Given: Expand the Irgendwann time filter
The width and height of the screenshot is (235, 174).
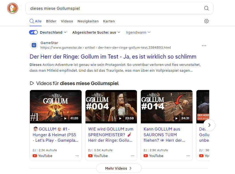Looking at the screenshot, I should 138,32.
